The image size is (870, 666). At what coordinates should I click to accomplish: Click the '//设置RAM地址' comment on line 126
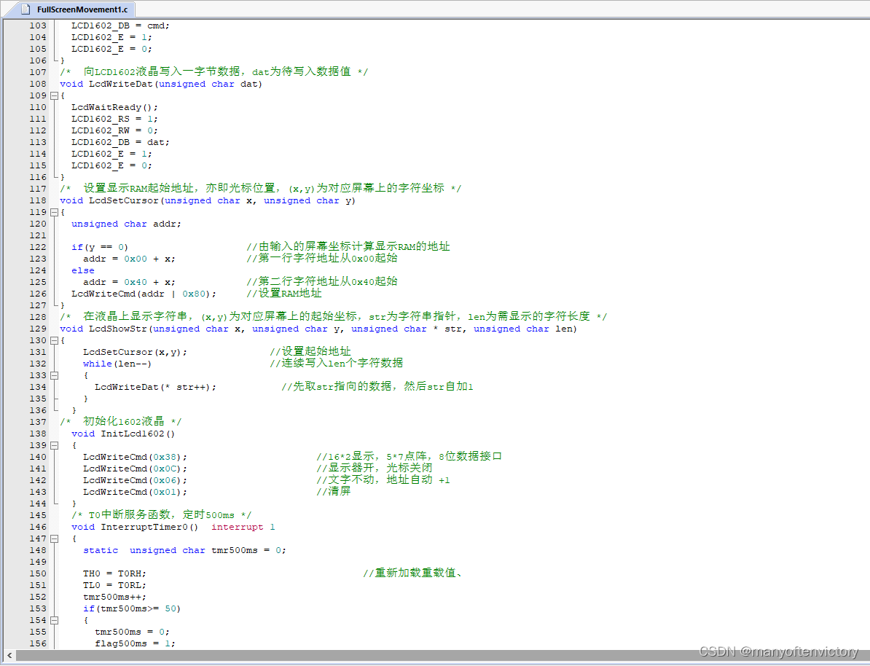[x=284, y=293]
